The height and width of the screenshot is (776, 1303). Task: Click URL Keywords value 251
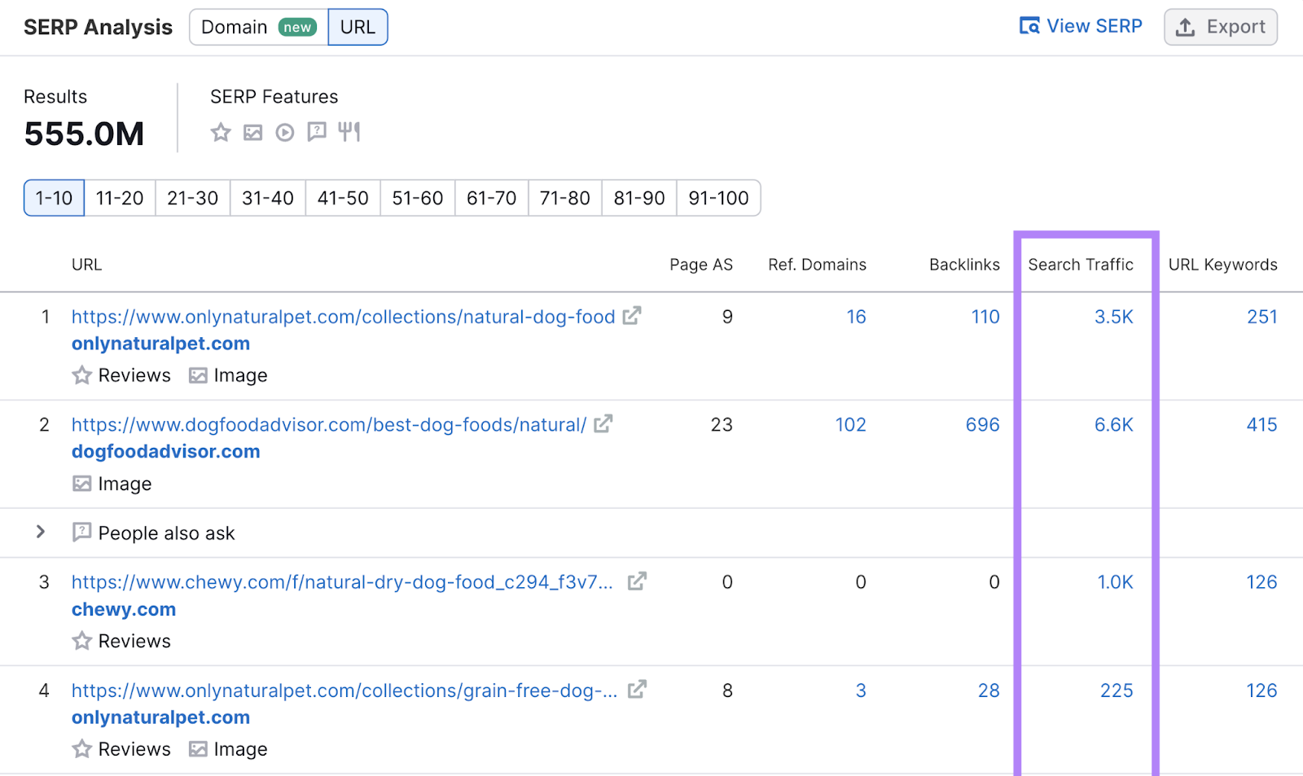pyautogui.click(x=1262, y=317)
